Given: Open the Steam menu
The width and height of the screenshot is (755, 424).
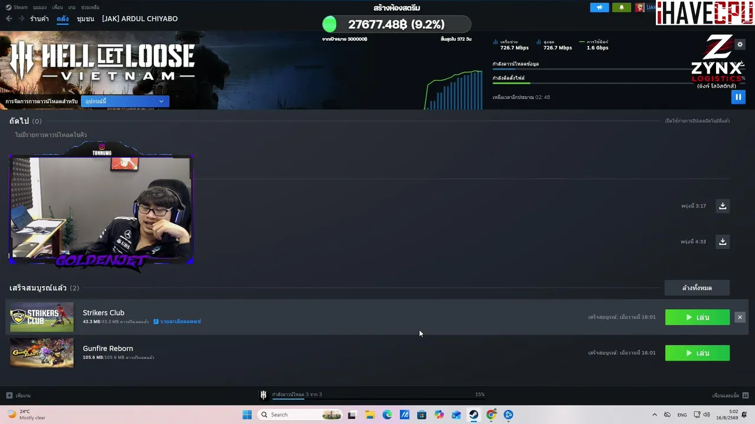Looking at the screenshot, I should (x=17, y=7).
